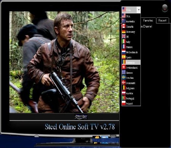Pick Greece in the country list
The image size is (171, 148).
(x=131, y=73)
